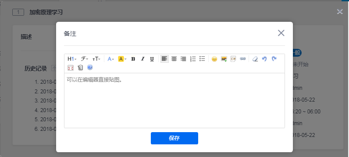Switch the editor to fullscreen

pos(71,68)
